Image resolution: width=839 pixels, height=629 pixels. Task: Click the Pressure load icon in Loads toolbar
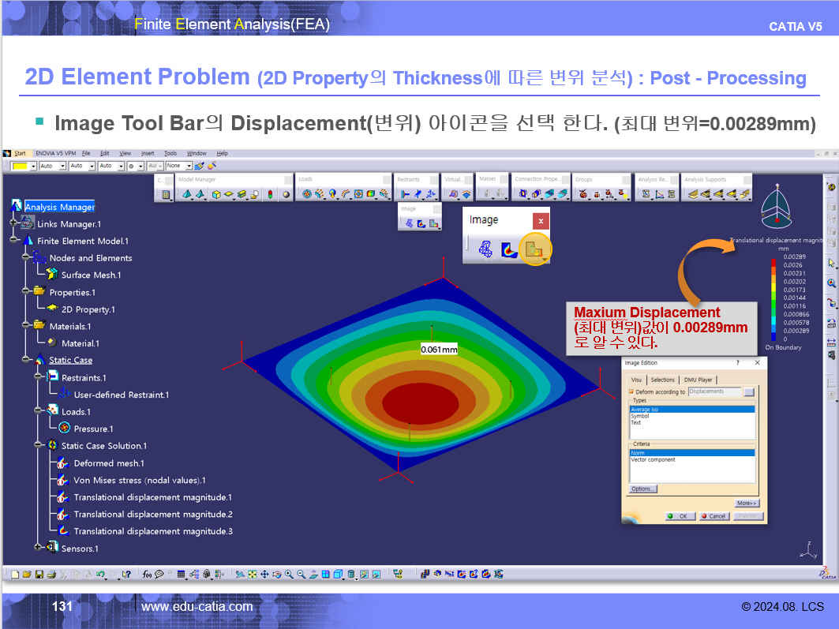[306, 194]
